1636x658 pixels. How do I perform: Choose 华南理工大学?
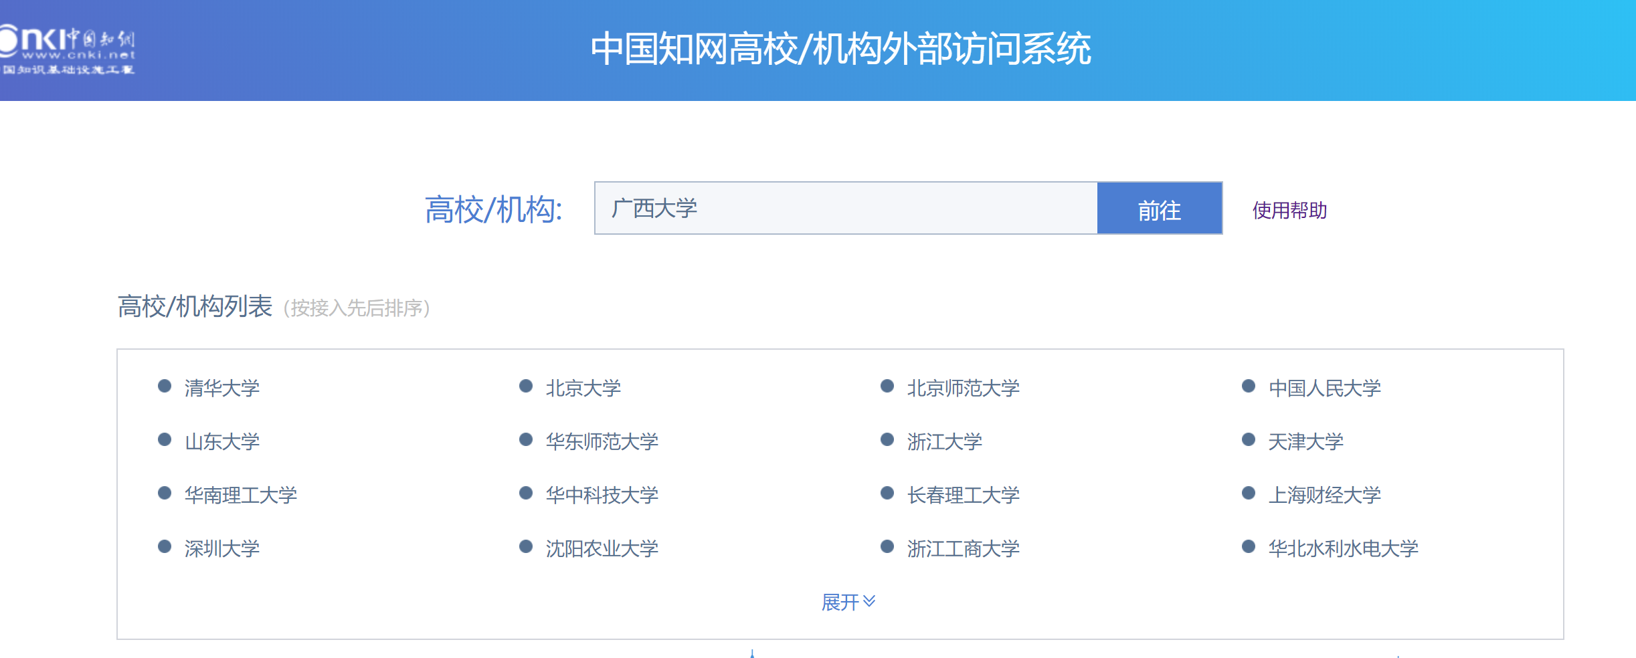pyautogui.click(x=241, y=495)
